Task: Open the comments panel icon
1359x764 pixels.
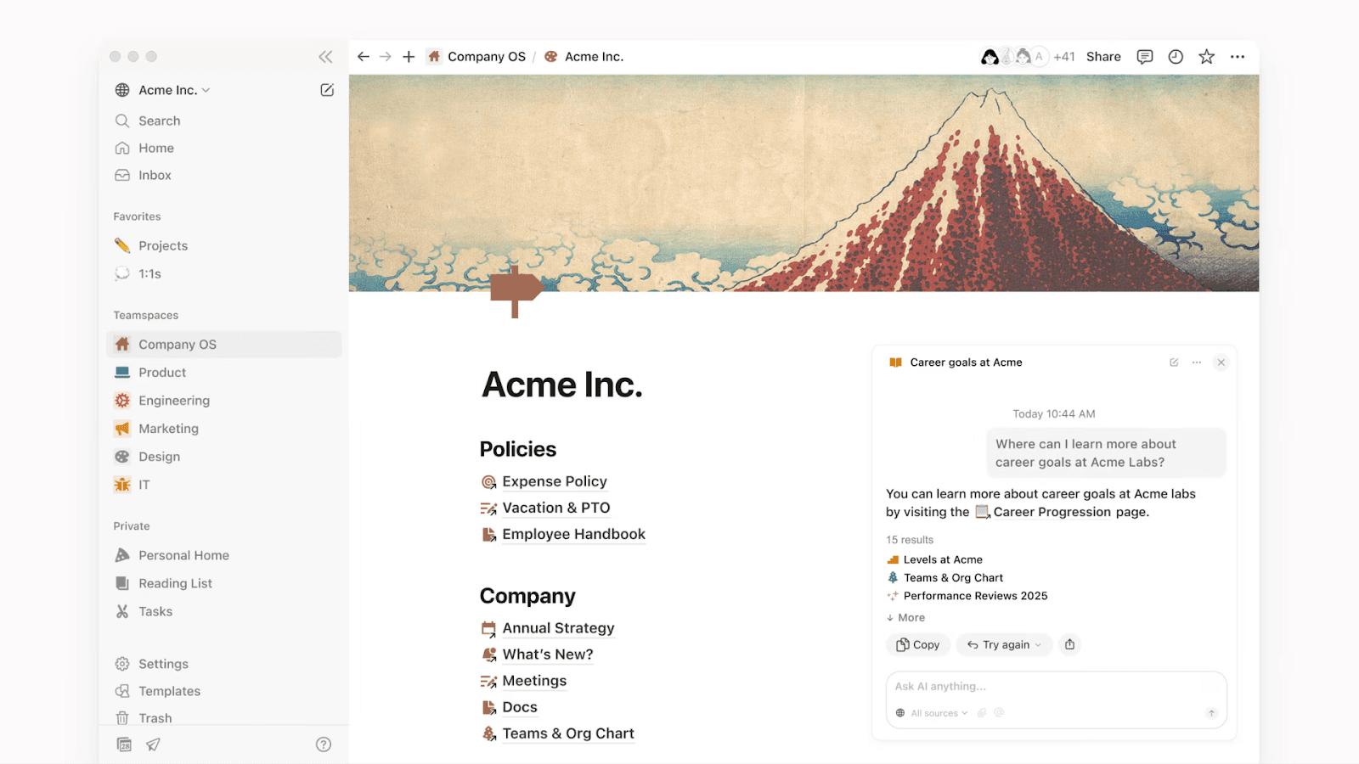Action: (1145, 57)
